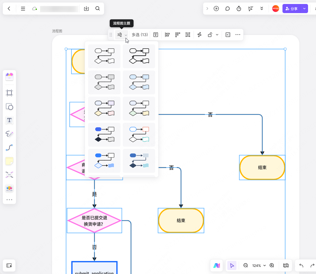Open the minimap icon
Viewport: 316px width, 274px height.
286,265
